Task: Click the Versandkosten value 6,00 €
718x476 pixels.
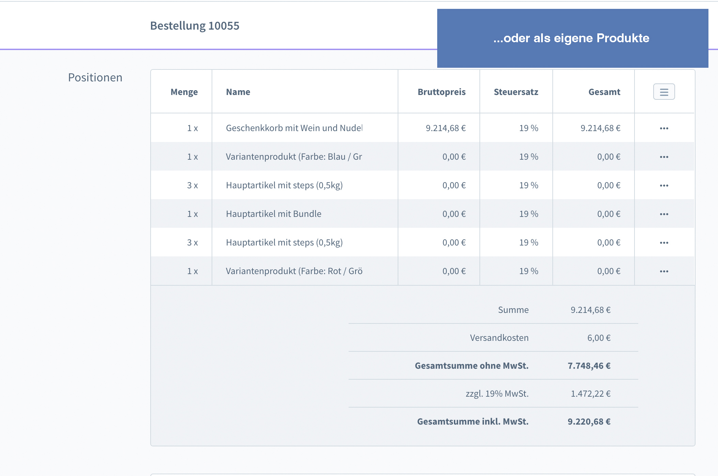Action: (x=599, y=338)
